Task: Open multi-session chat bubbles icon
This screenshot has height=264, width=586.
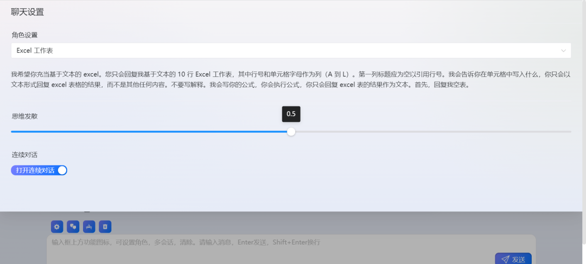Action: (x=73, y=226)
